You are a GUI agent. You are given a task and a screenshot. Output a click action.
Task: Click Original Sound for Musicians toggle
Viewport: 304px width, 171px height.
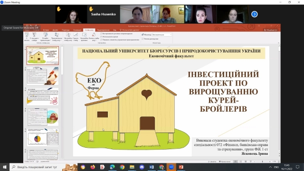pyautogui.click(x=21, y=28)
